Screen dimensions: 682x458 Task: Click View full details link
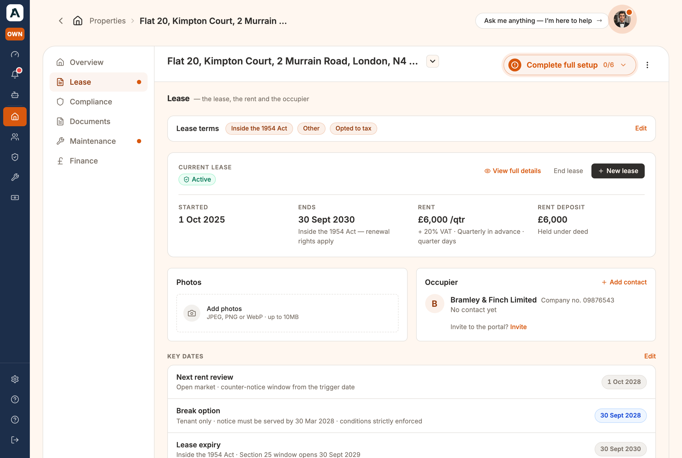coord(513,171)
